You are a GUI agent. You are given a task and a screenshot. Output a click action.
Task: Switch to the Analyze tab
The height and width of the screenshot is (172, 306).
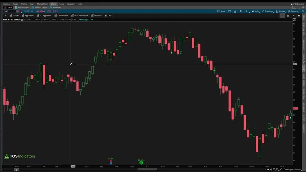pyautogui.click(x=24, y=4)
